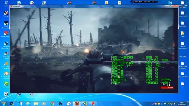Open the Facebook shortcut on the desktop
The width and height of the screenshot is (189, 106).
[x=44, y=3]
